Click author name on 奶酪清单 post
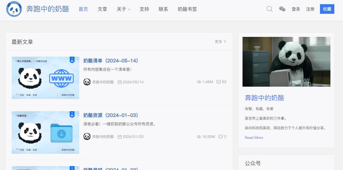This screenshot has height=170, width=343. click(x=103, y=82)
